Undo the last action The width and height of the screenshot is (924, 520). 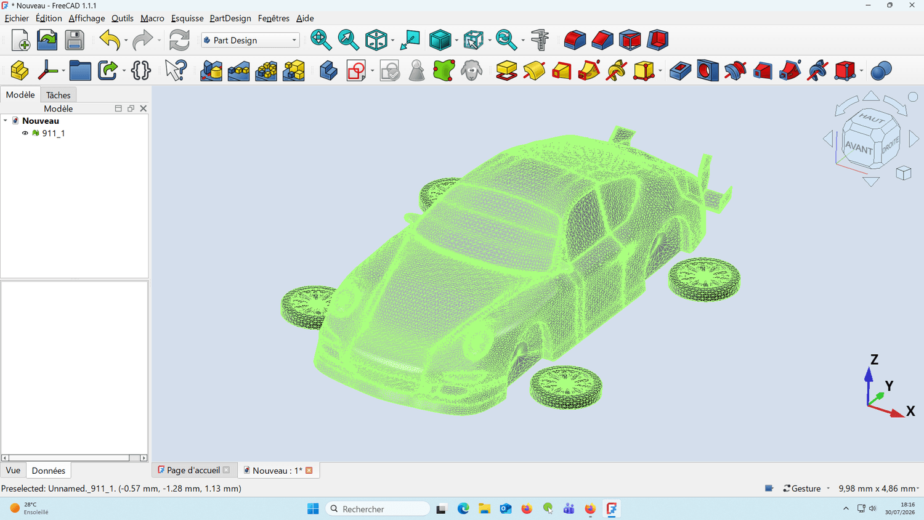(110, 40)
